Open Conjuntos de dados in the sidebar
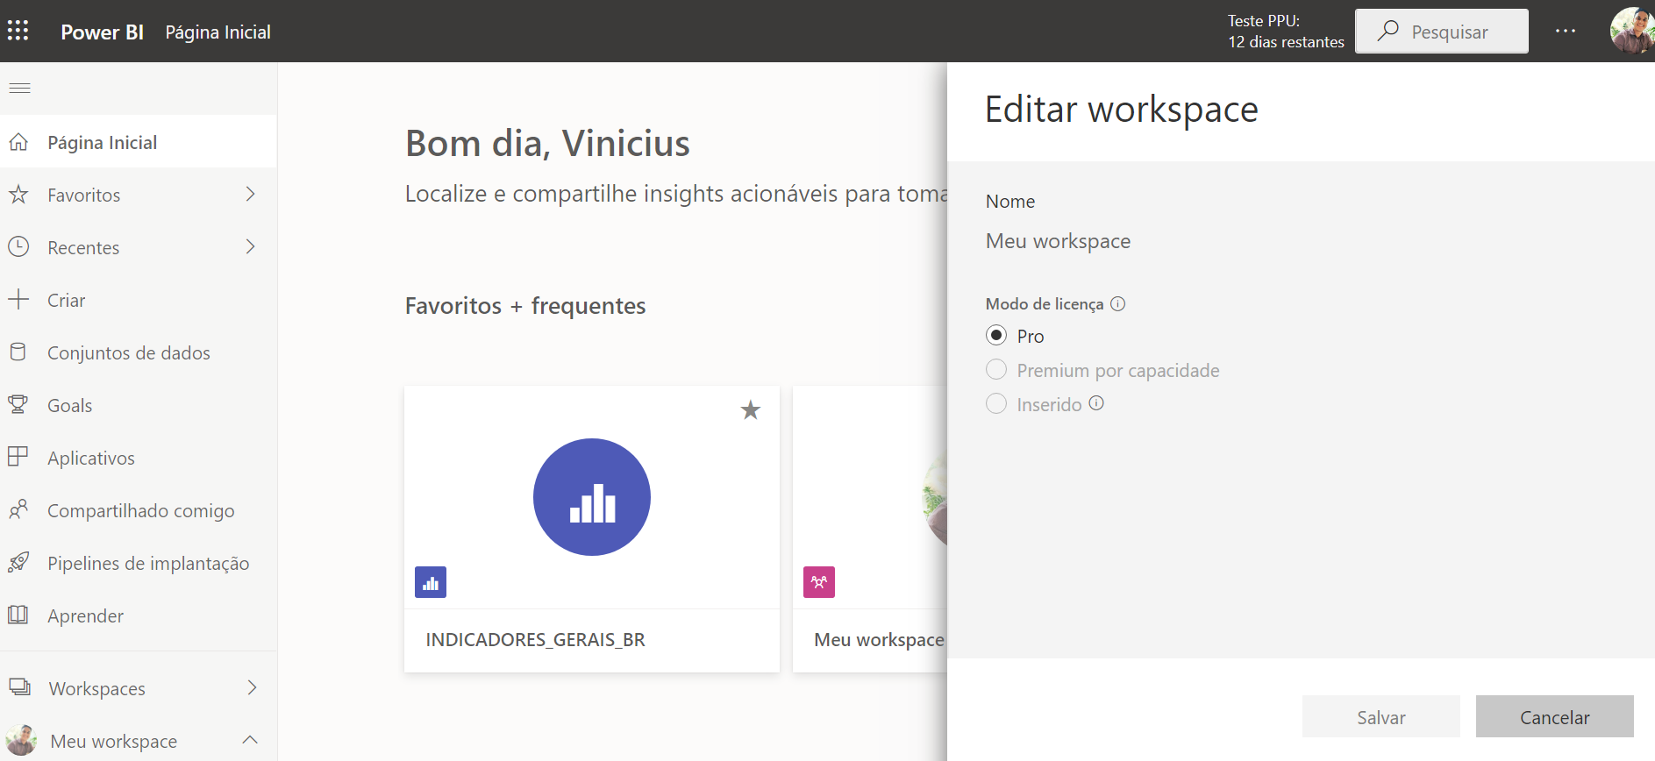Viewport: 1655px width, 761px height. tap(139, 352)
